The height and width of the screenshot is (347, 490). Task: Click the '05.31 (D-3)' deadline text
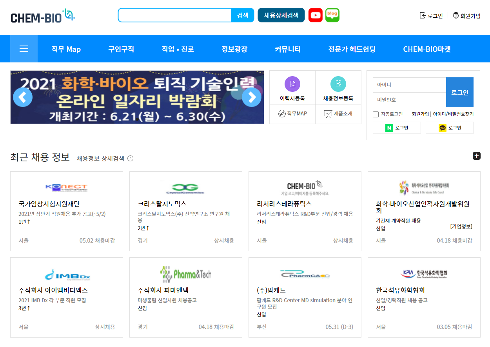(x=339, y=327)
